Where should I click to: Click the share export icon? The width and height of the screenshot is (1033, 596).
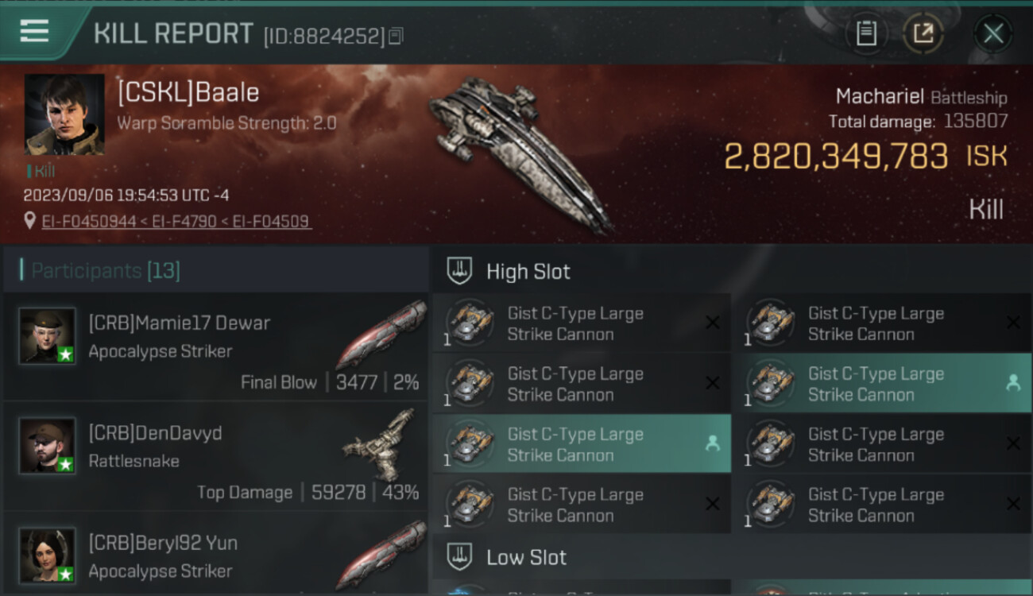(923, 33)
